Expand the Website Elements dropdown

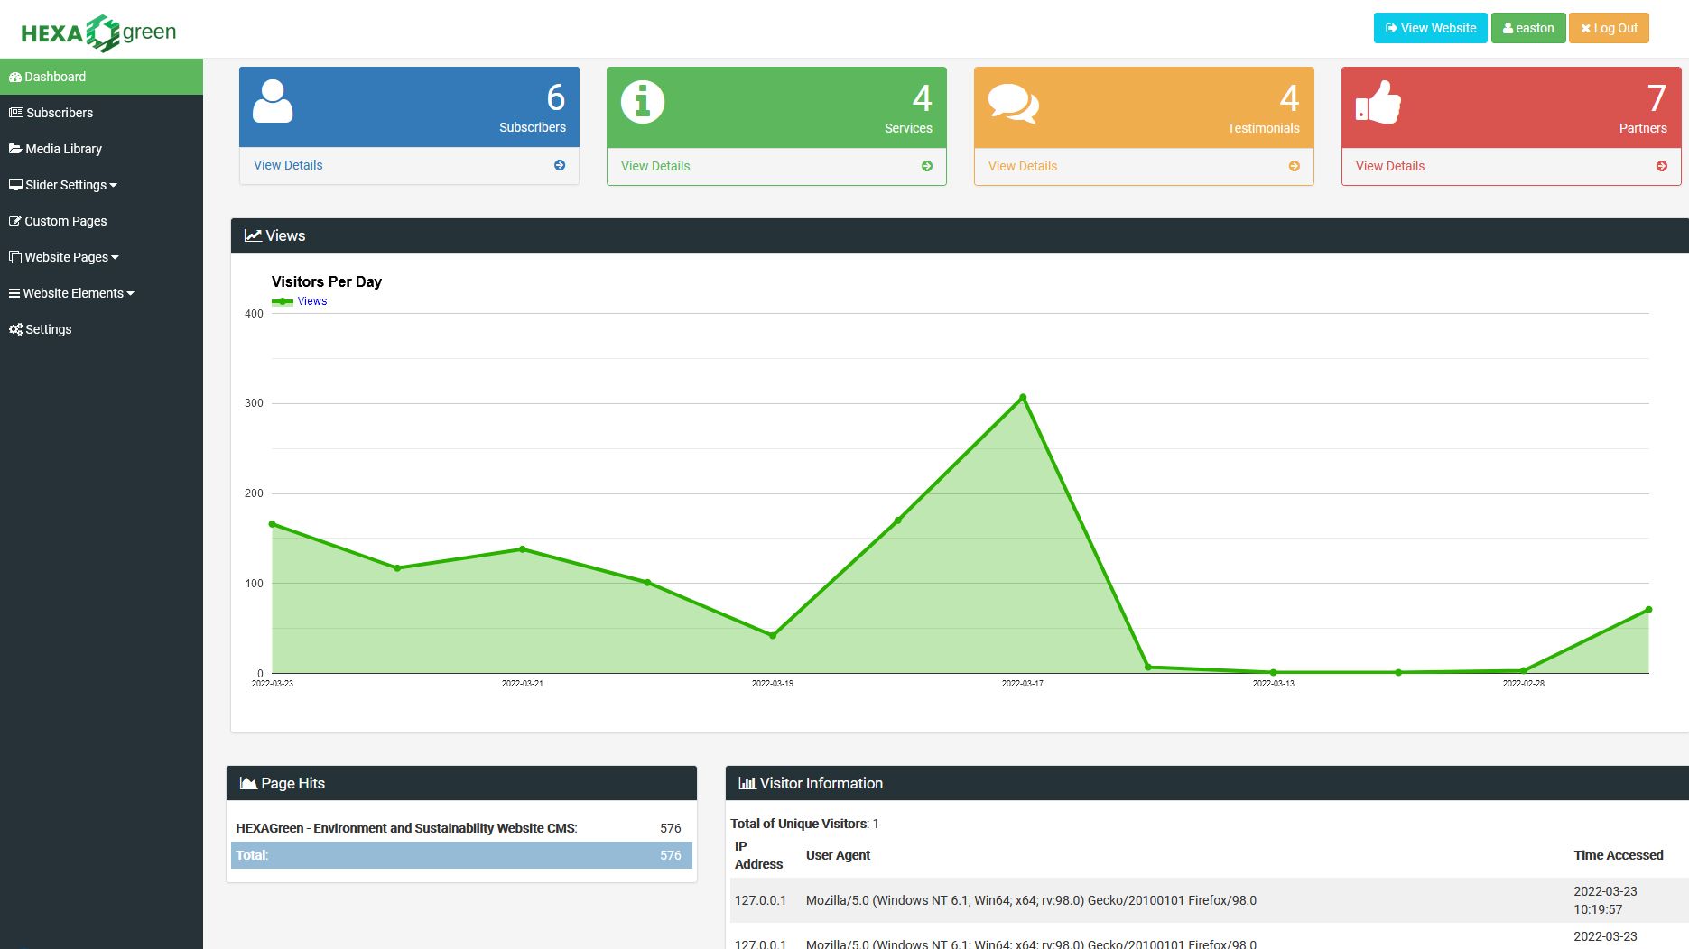pyautogui.click(x=72, y=293)
